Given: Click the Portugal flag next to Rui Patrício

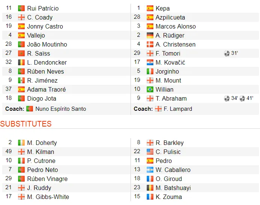Looking at the screenshot, I should pos(21,8).
